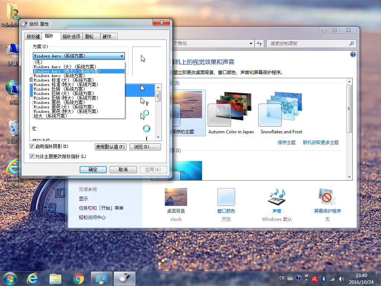381x286 pixels.
Task: Click themes list scrollbar up arrow
Action: [x=349, y=82]
